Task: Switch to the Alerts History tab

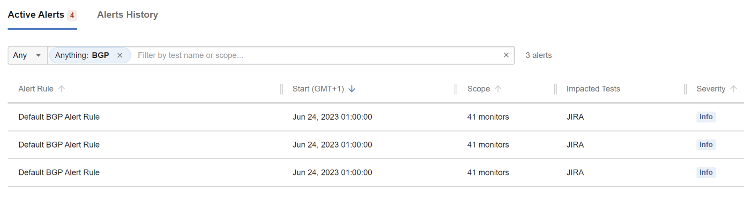Action: (x=128, y=15)
